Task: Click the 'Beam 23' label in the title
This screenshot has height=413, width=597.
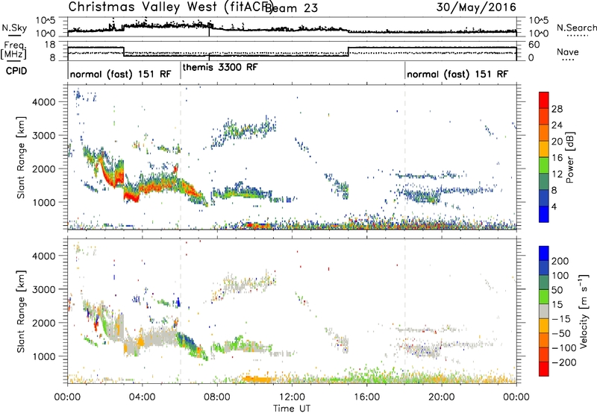Action: click(x=292, y=7)
